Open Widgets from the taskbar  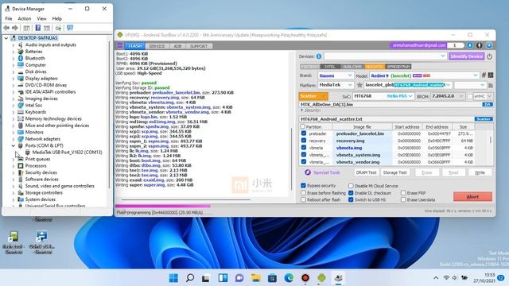point(223,278)
